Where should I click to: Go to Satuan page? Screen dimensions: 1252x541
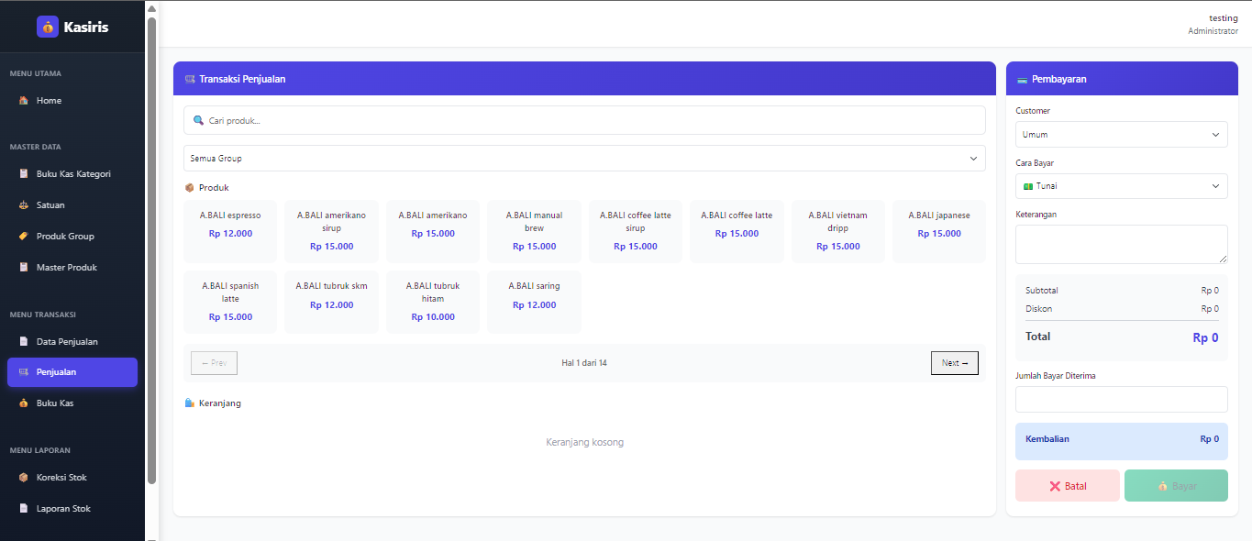coord(72,205)
